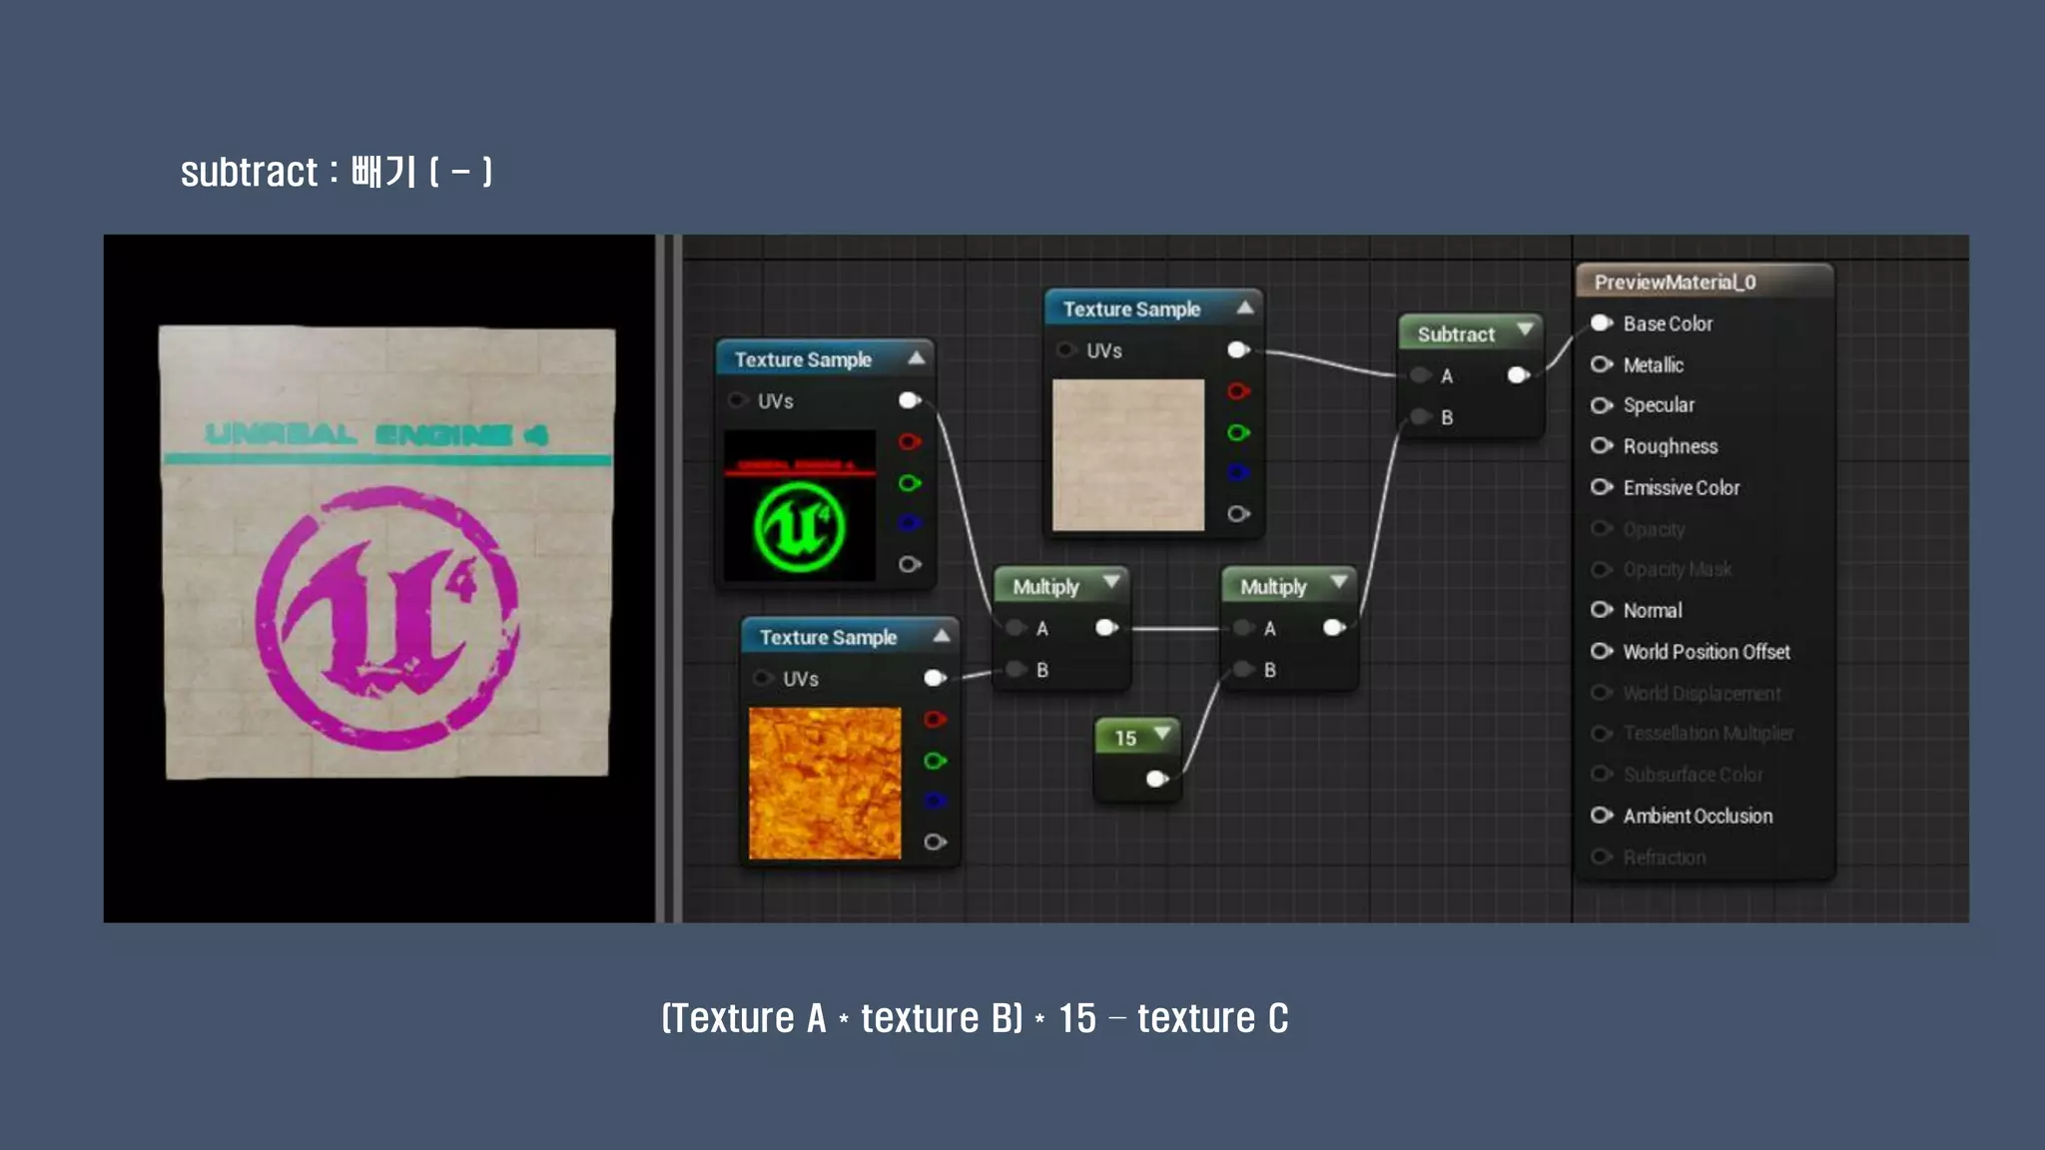Collapse the lava Texture Sample node with its arrow
2045x1150 pixels.
(942, 635)
